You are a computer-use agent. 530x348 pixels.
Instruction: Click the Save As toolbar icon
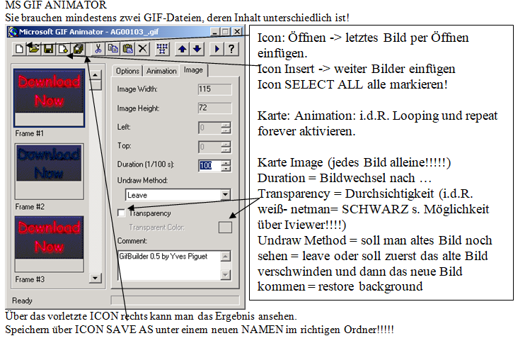pyautogui.click(x=78, y=48)
